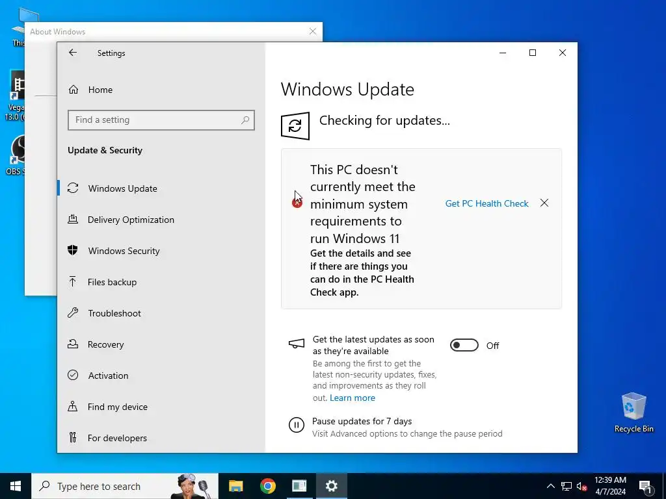Show hidden system tray icons
This screenshot has height=499, width=666.
[550, 486]
